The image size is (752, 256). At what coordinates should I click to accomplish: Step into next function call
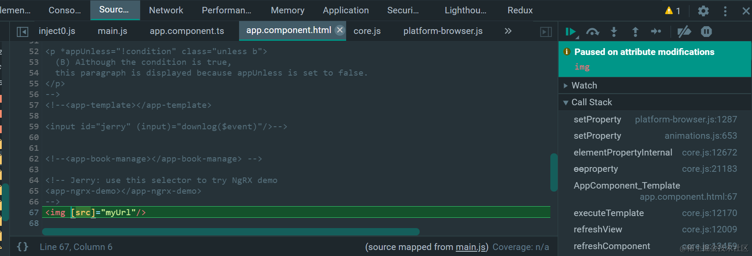point(614,32)
